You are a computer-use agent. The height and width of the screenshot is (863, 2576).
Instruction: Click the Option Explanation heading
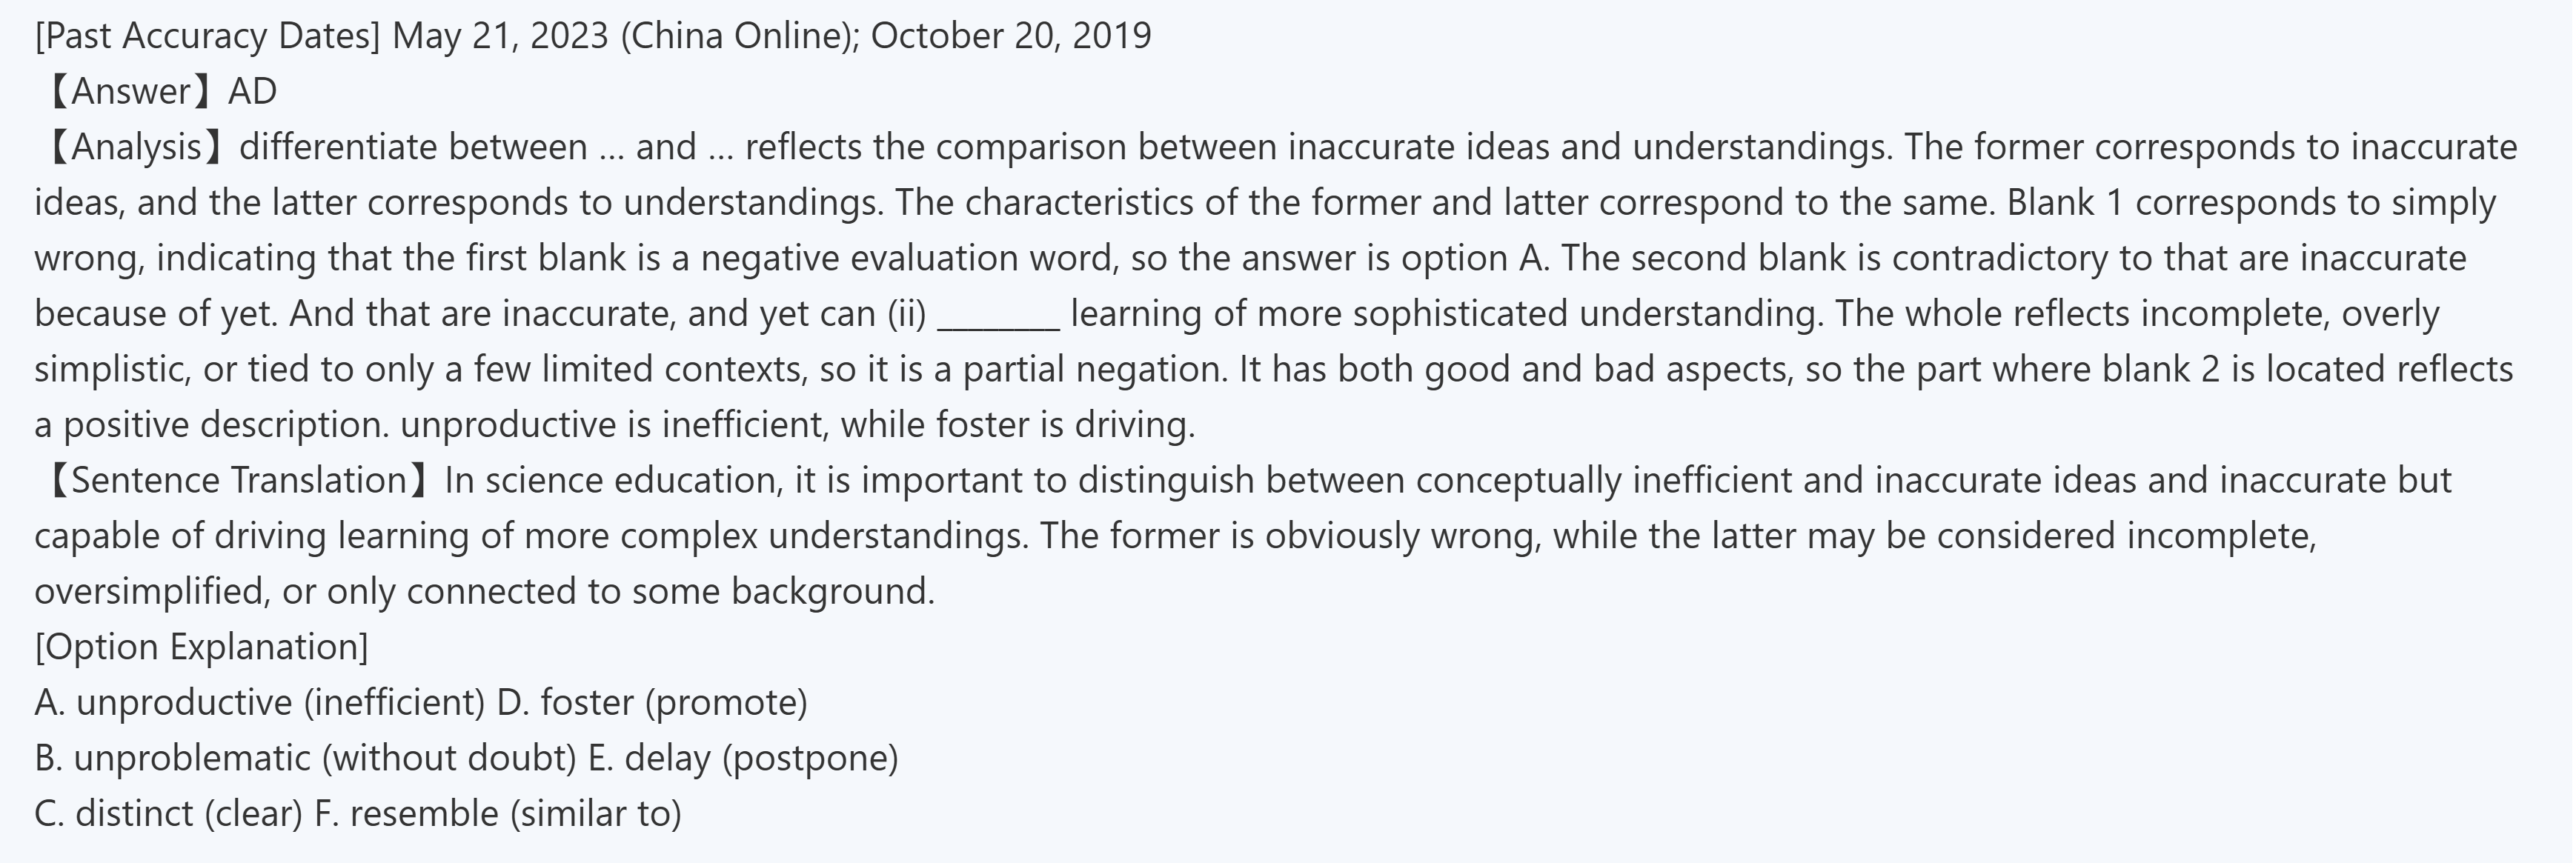201,647
